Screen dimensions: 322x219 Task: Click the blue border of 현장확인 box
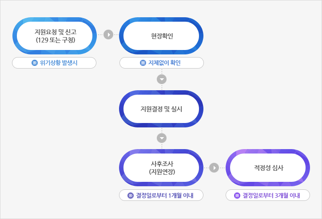click(x=161, y=19)
